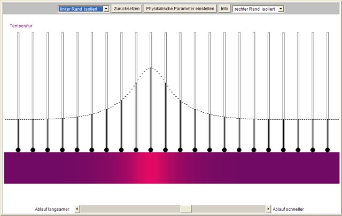The image size is (342, 216).
Task: Click the bright pink hot spot on the rod
Action: (152, 168)
